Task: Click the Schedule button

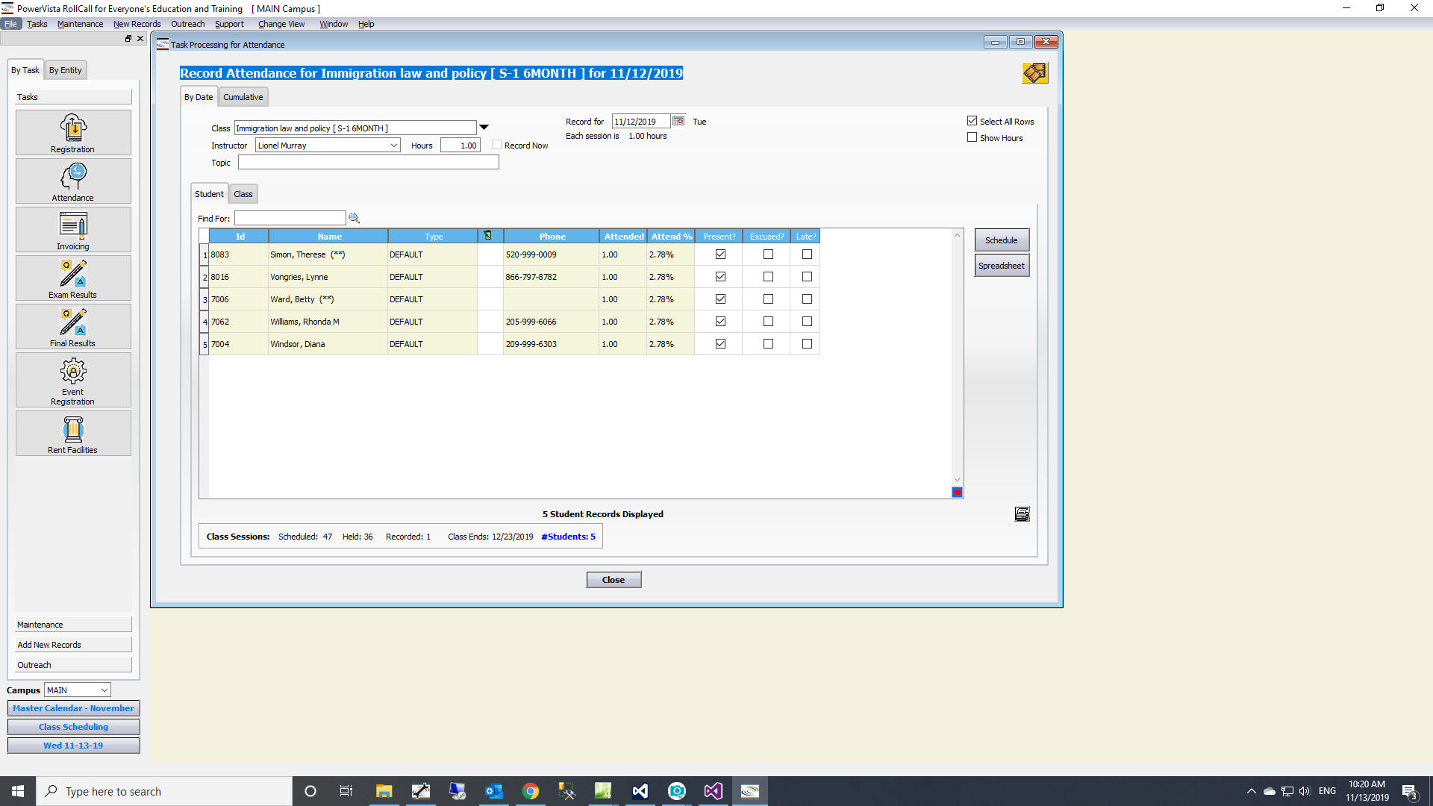Action: (1002, 240)
